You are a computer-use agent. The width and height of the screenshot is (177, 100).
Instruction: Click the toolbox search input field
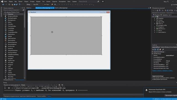click(13, 10)
